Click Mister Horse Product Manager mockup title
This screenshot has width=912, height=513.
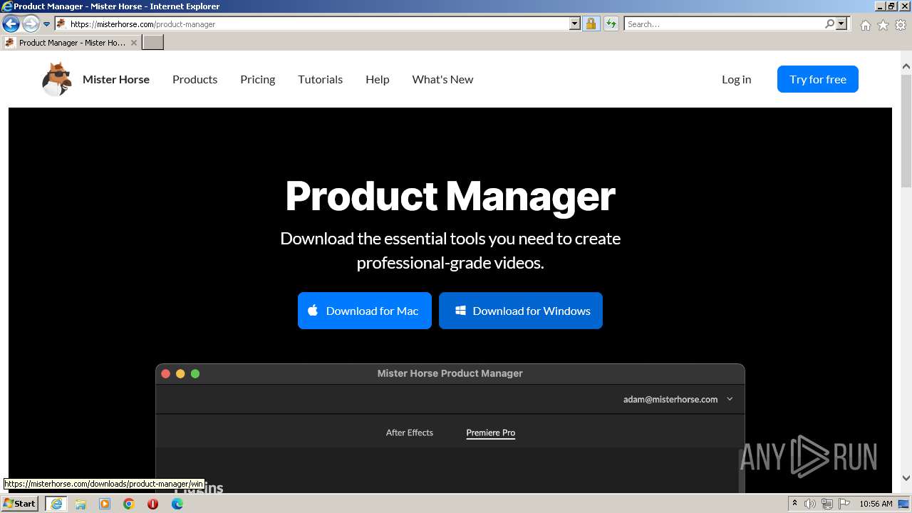pyautogui.click(x=450, y=373)
